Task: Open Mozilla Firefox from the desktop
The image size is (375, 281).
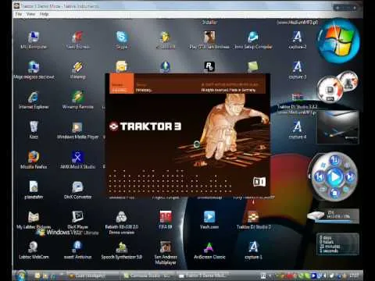Action: pyautogui.click(x=34, y=160)
